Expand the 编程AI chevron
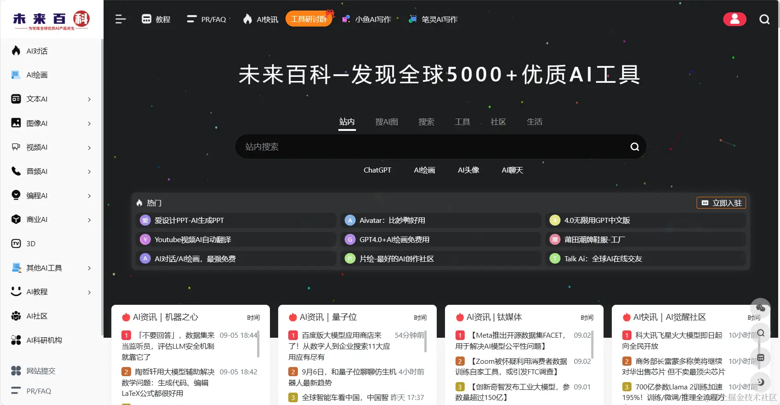780x405 pixels. pos(89,196)
